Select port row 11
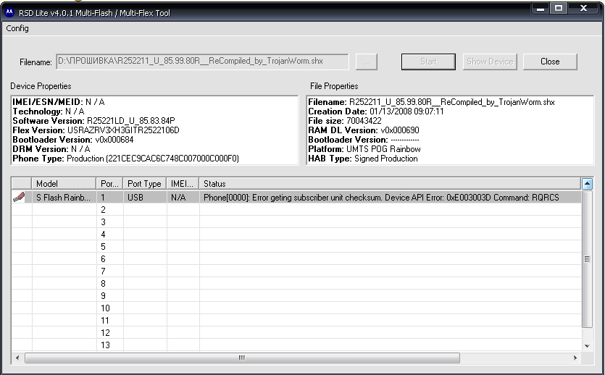The image size is (605, 375). pyautogui.click(x=296, y=321)
